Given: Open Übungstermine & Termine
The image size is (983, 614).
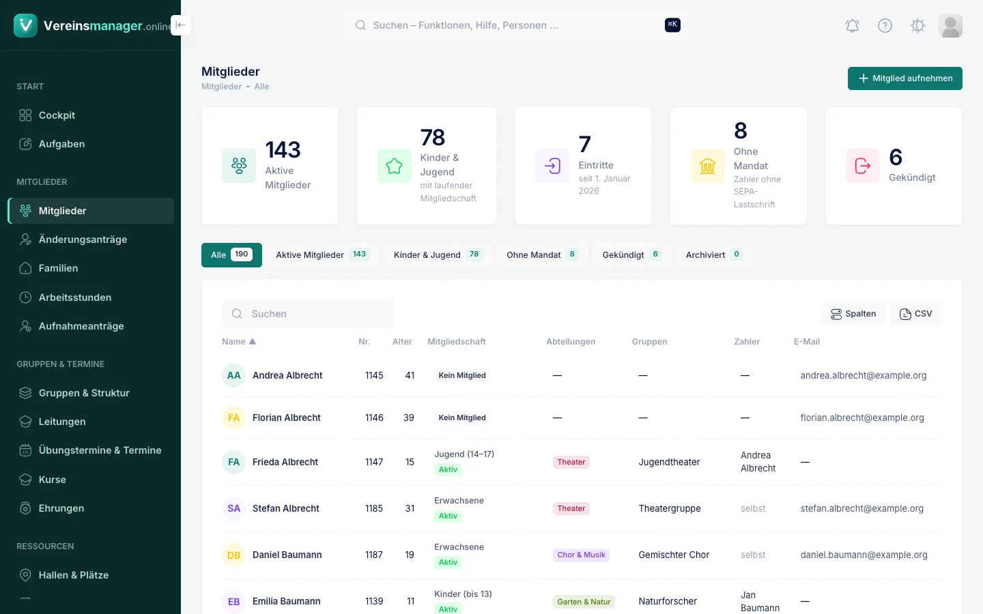Looking at the screenshot, I should (x=91, y=450).
